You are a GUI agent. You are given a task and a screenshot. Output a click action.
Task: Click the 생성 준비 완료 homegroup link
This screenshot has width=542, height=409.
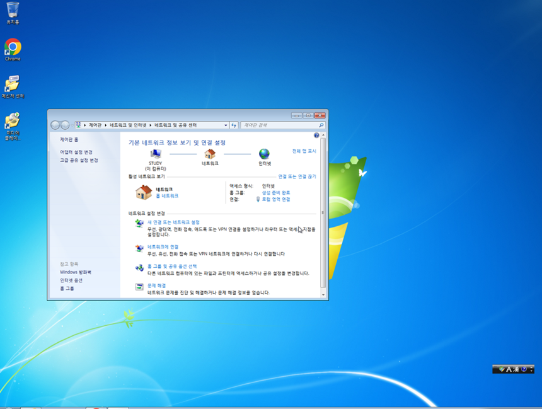tap(276, 193)
